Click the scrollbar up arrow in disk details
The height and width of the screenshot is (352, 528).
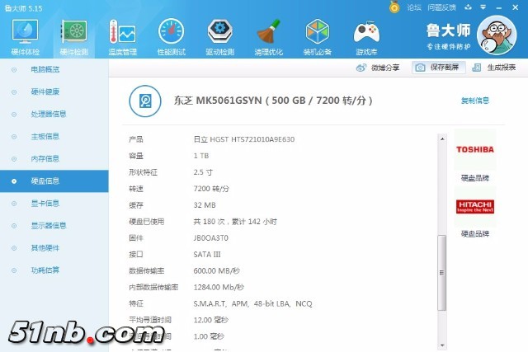[x=442, y=138]
